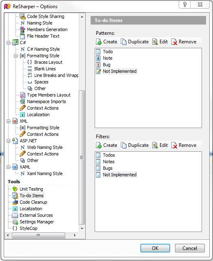The height and width of the screenshot is (261, 213).
Task: Select the Note pattern icon
Action: click(98, 58)
